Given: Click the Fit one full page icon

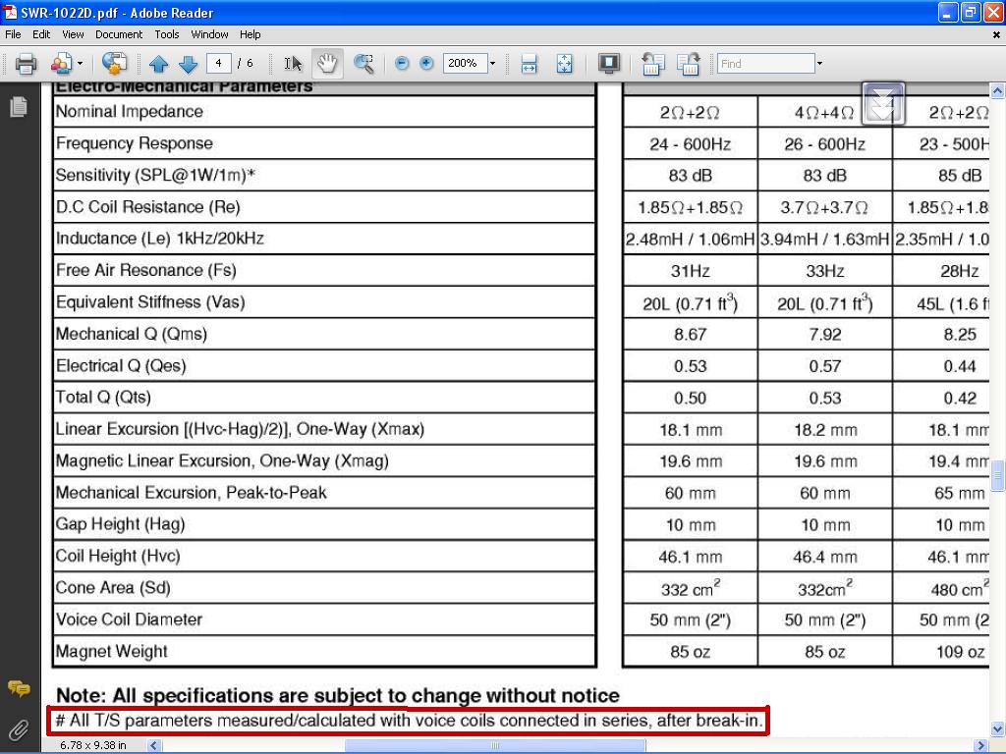Looking at the screenshot, I should pyautogui.click(x=564, y=64).
